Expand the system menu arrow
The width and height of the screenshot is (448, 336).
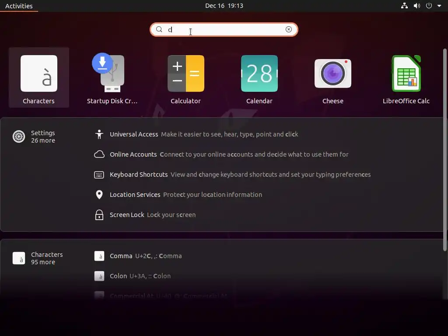pos(439,6)
